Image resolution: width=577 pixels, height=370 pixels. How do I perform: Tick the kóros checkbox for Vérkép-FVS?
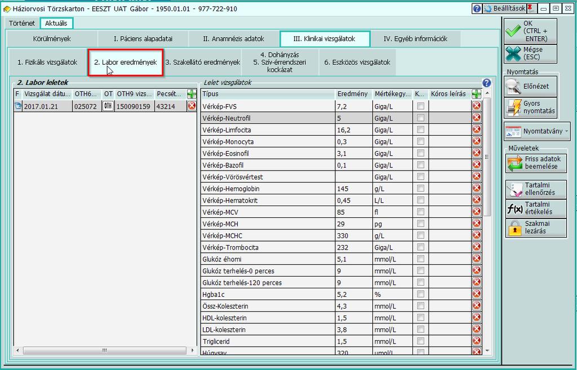420,106
